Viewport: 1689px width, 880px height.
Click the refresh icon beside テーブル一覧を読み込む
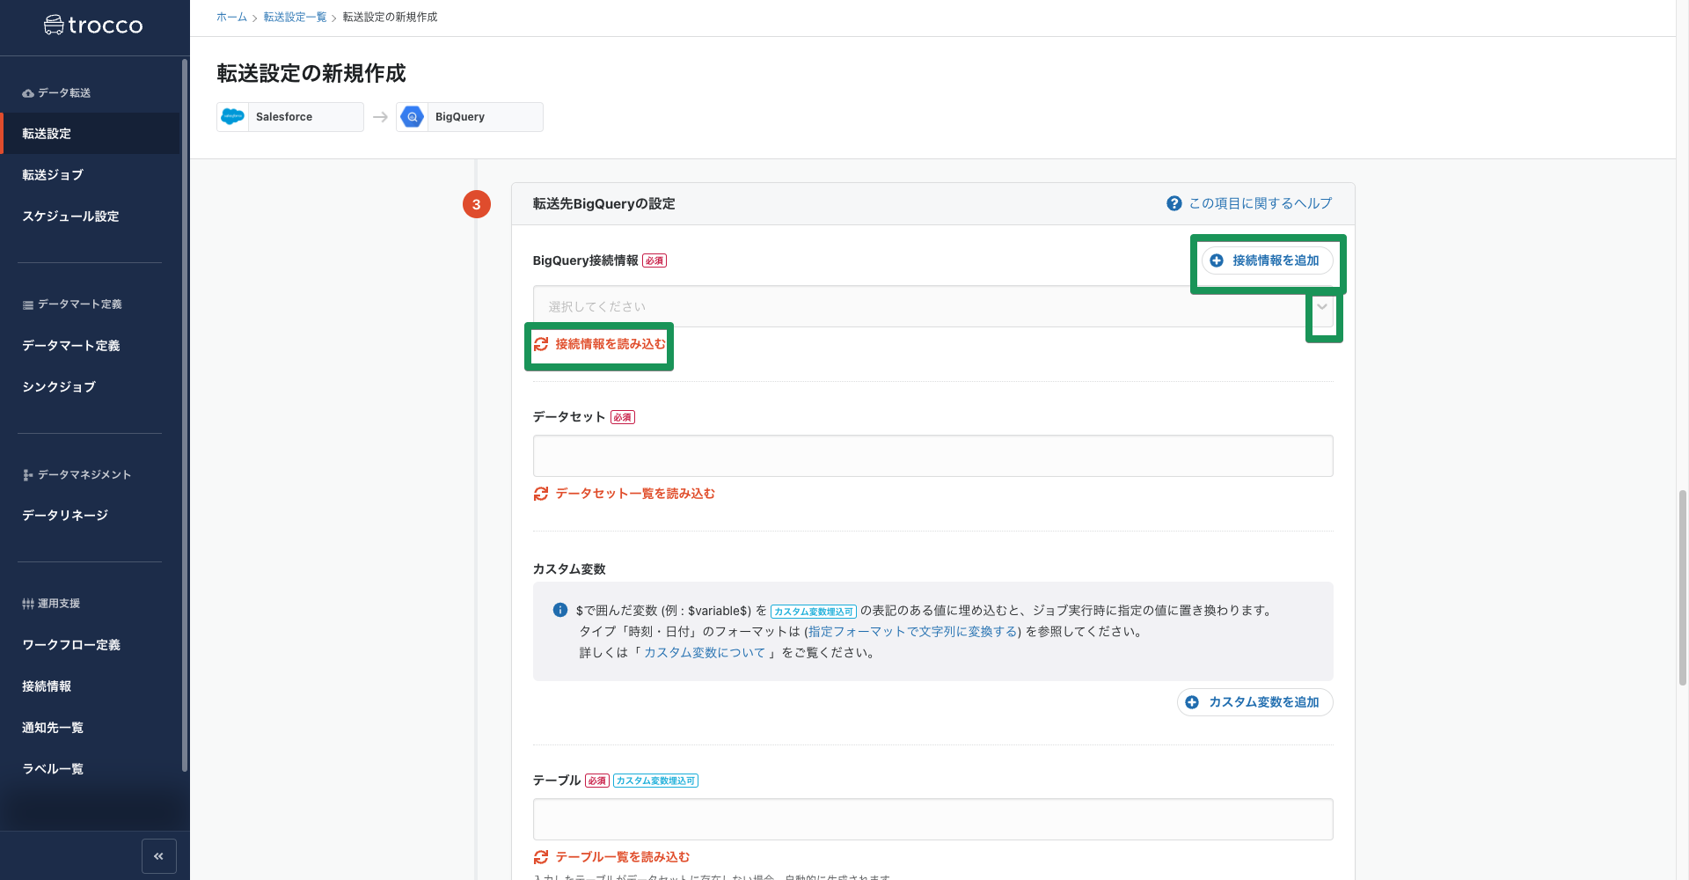click(x=541, y=857)
